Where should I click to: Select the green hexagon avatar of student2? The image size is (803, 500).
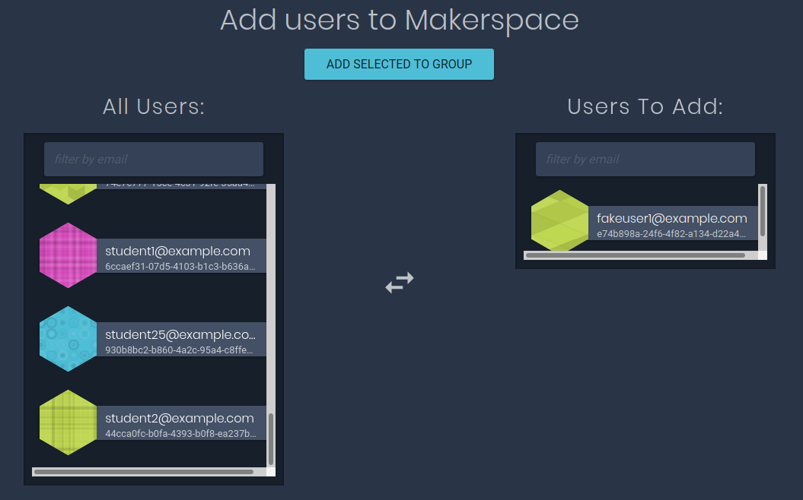[x=68, y=422]
